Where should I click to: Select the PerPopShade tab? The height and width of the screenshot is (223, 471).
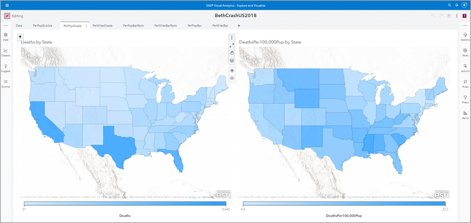(x=73, y=26)
